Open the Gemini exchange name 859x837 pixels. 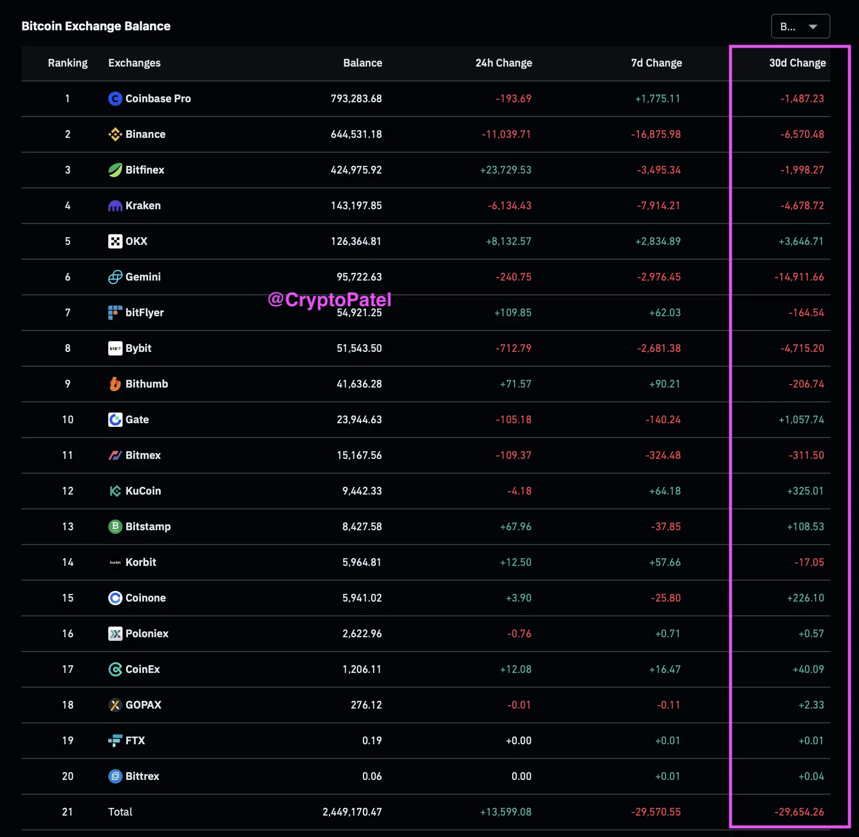pyautogui.click(x=143, y=277)
